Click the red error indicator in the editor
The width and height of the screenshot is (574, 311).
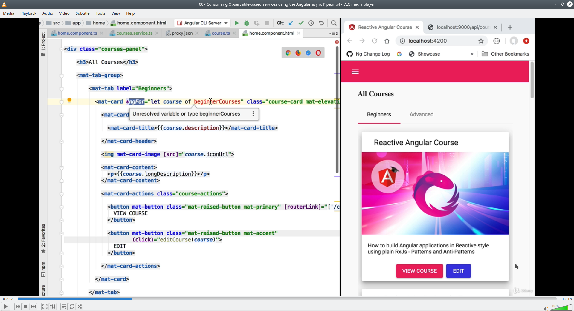tap(337, 42)
